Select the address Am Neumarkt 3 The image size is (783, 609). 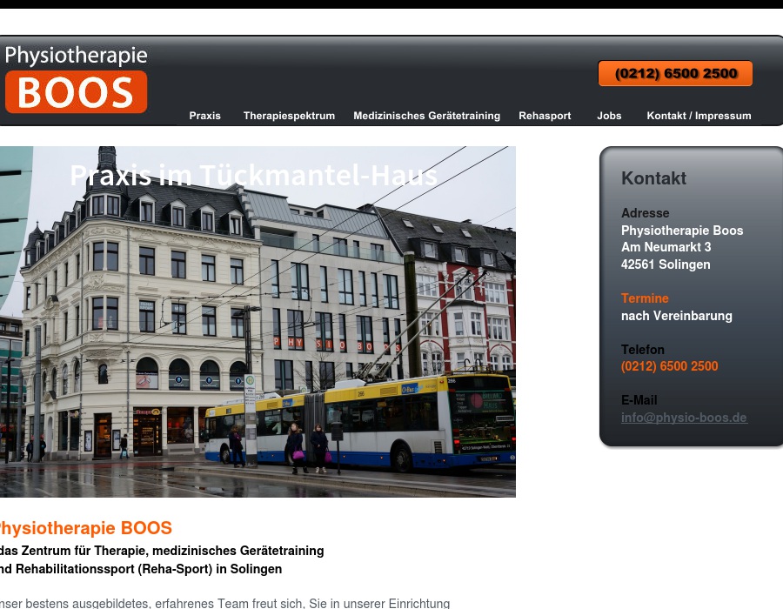[x=666, y=247]
